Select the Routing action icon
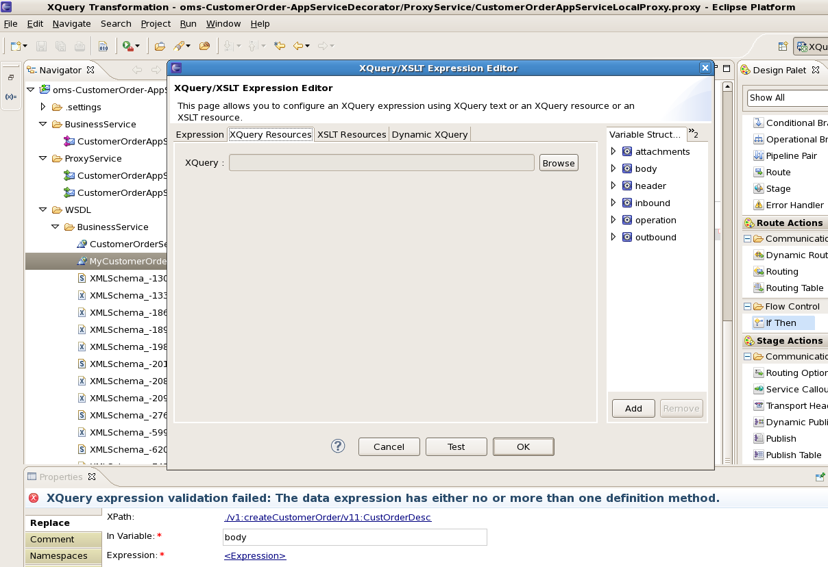The height and width of the screenshot is (567, 828). coord(759,271)
